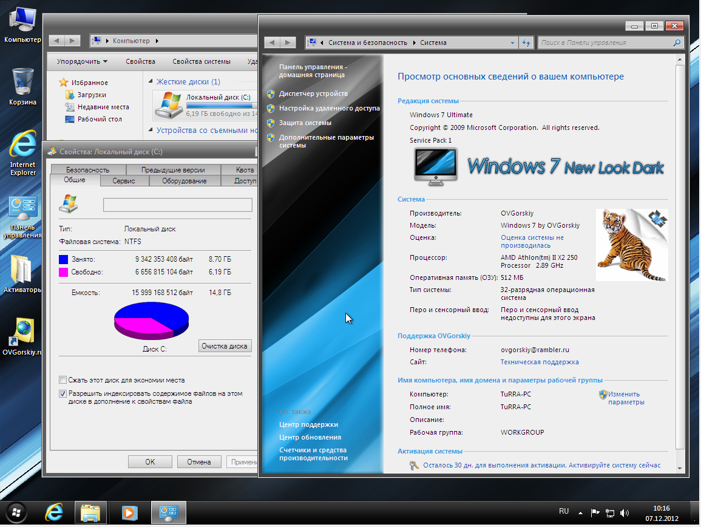Enable 'Сжать этот диск' checkbox
701x527 pixels.
click(x=63, y=380)
